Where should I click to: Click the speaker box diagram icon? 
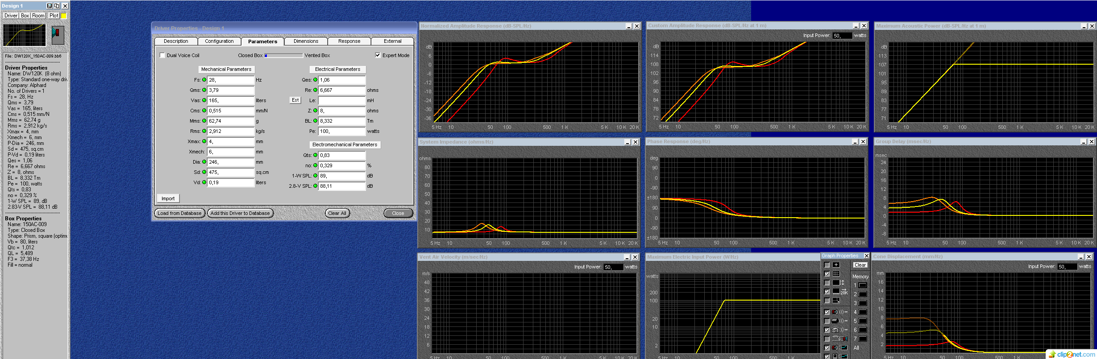pos(58,35)
